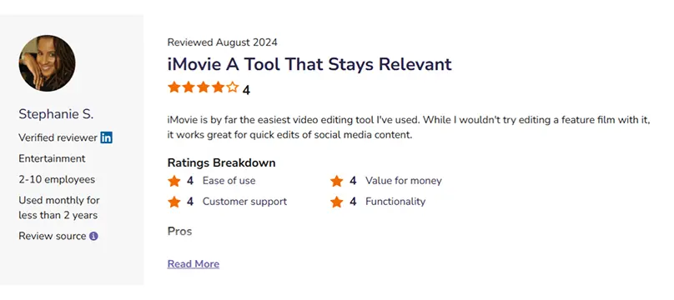674x300 pixels.
Task: Click Stephanie S. profile photo
Action: tap(48, 63)
